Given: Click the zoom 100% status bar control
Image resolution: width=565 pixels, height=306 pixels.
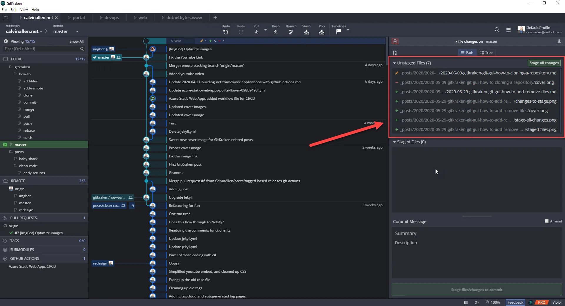Looking at the screenshot, I should [493, 302].
